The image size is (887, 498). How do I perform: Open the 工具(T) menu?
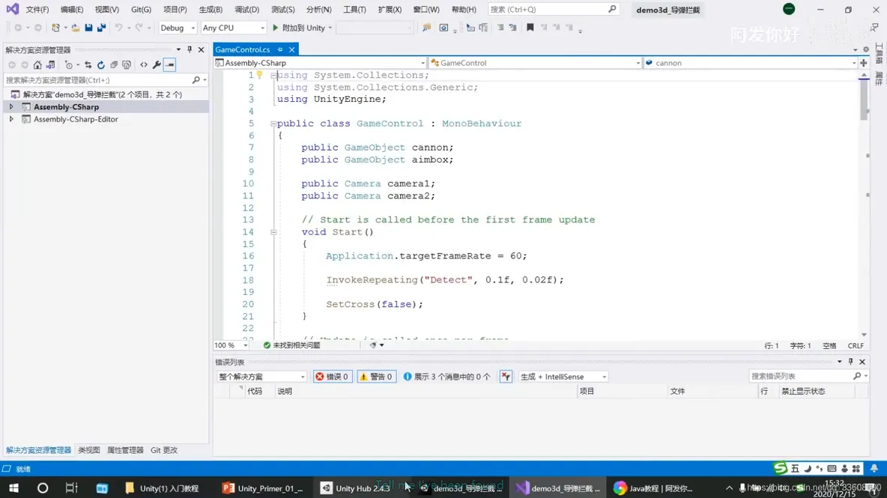coord(354,10)
